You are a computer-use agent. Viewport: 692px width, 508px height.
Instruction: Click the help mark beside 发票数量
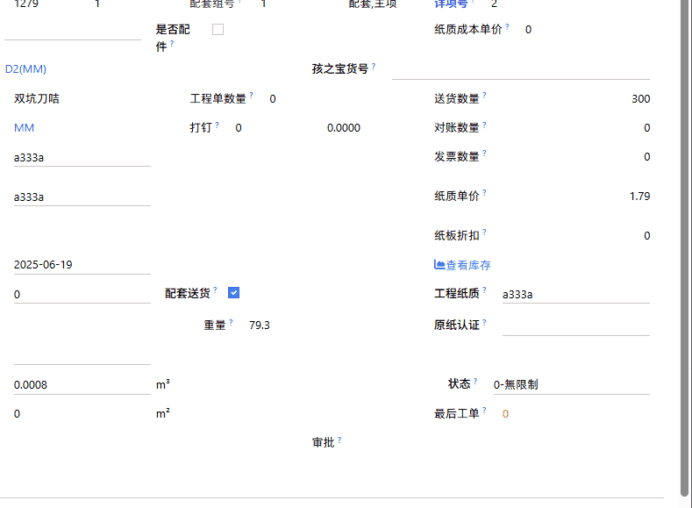[484, 154]
